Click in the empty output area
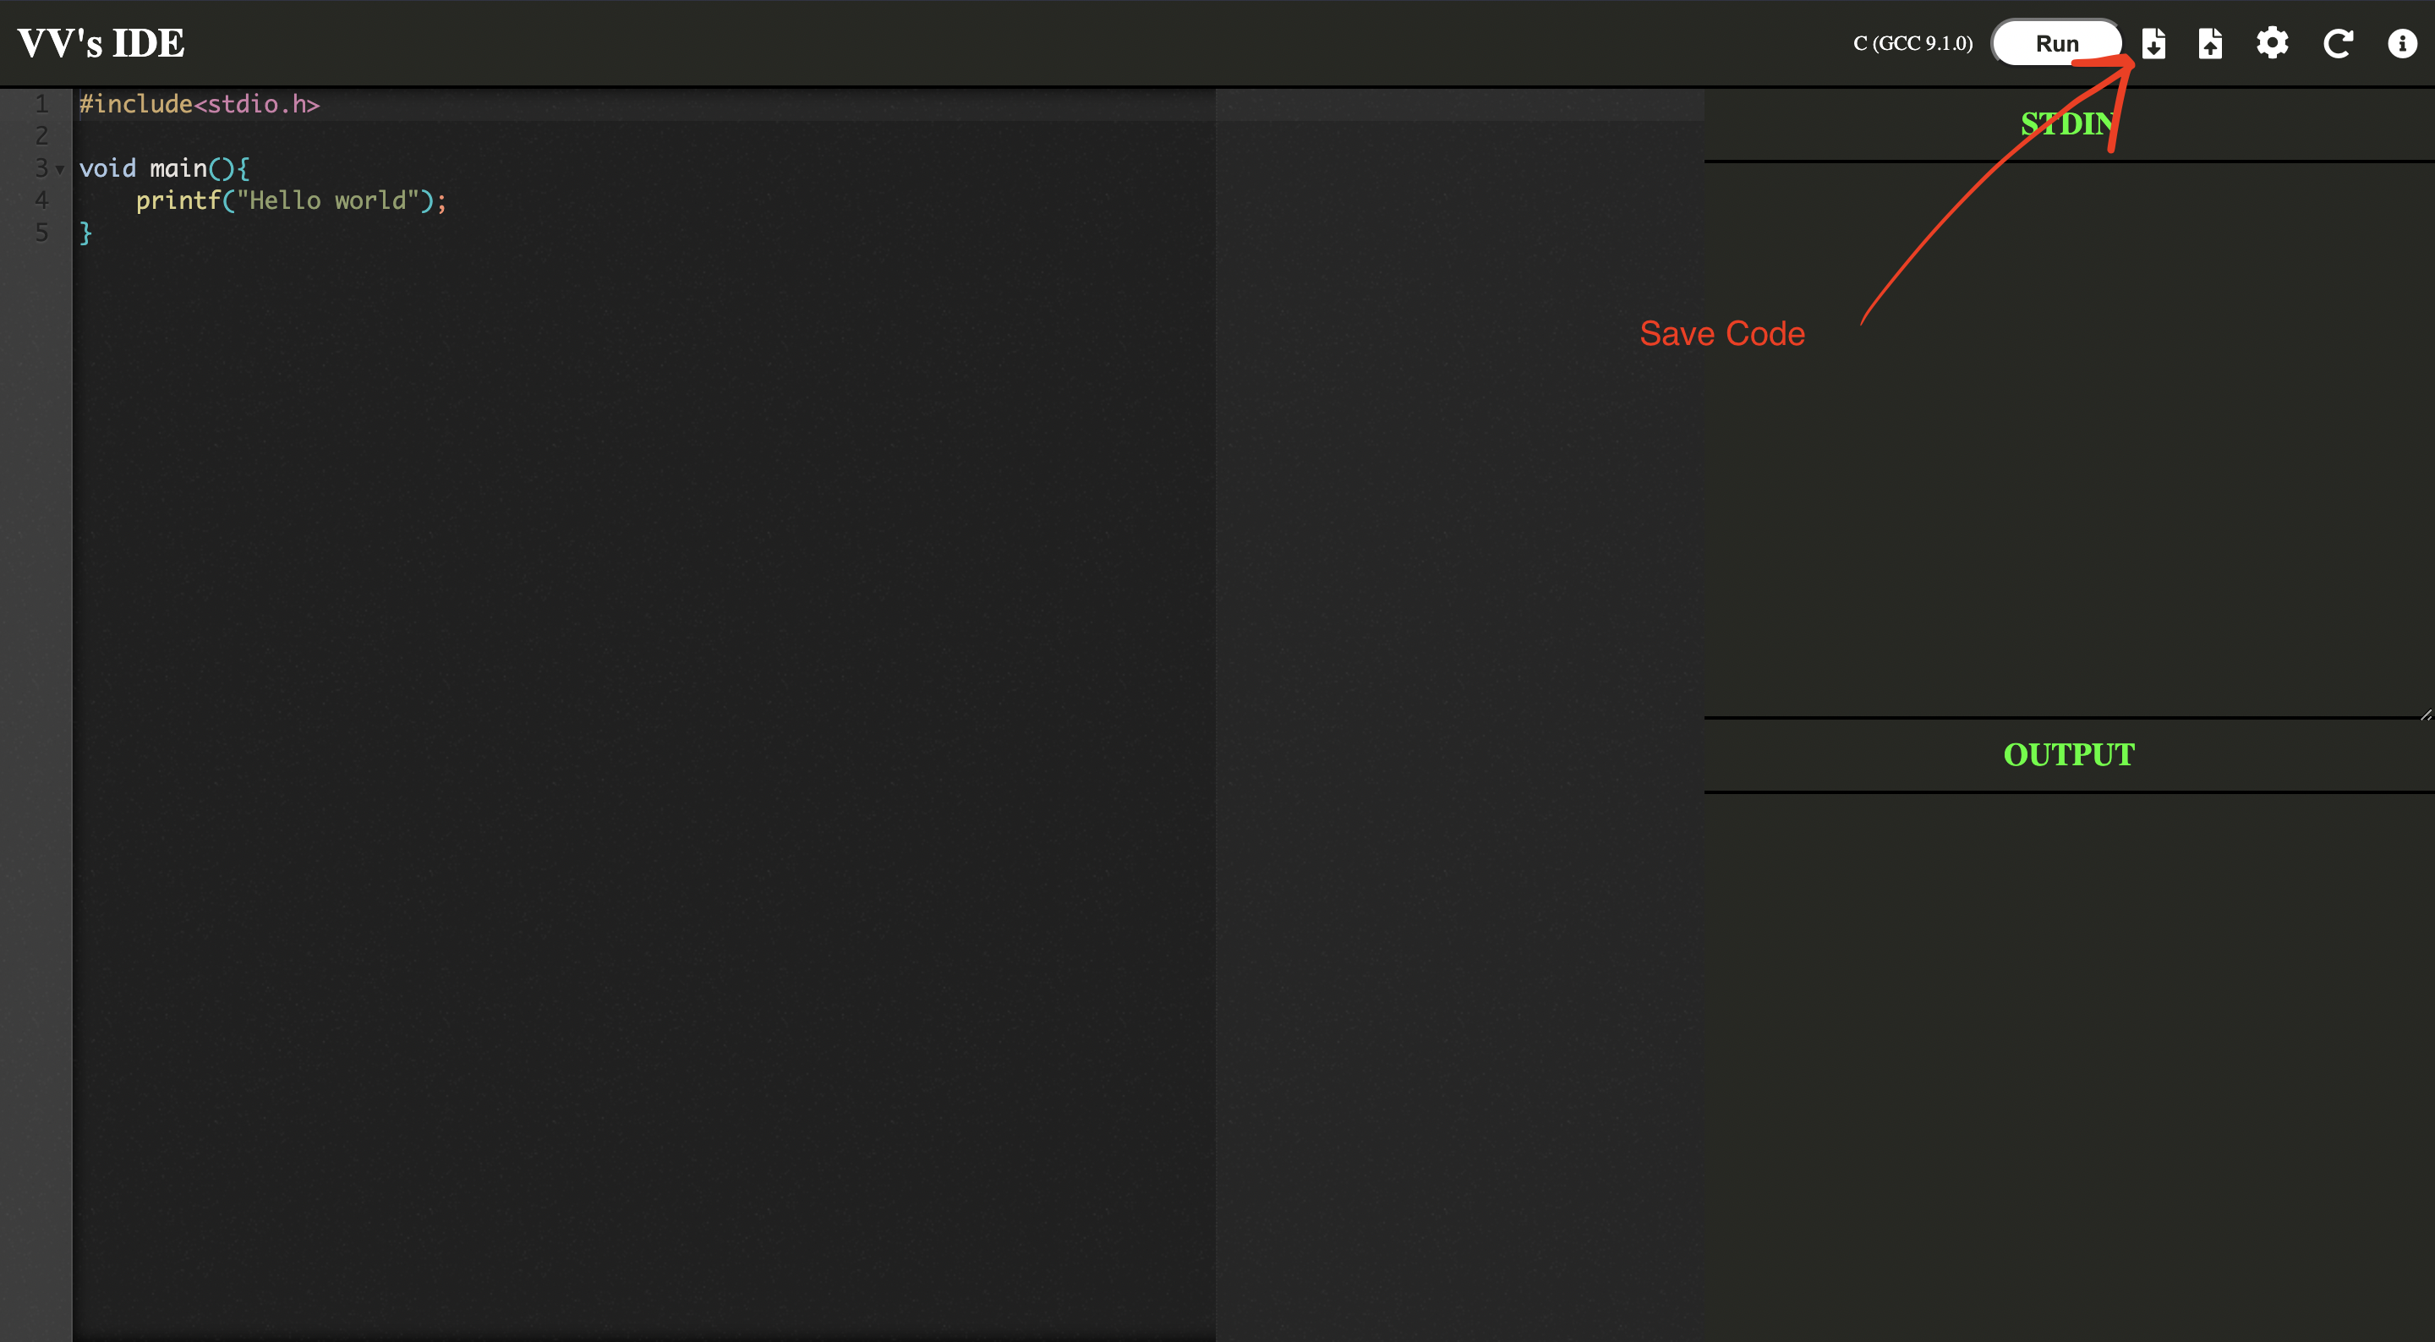Viewport: 2435px width, 1342px height. pyautogui.click(x=2068, y=1060)
